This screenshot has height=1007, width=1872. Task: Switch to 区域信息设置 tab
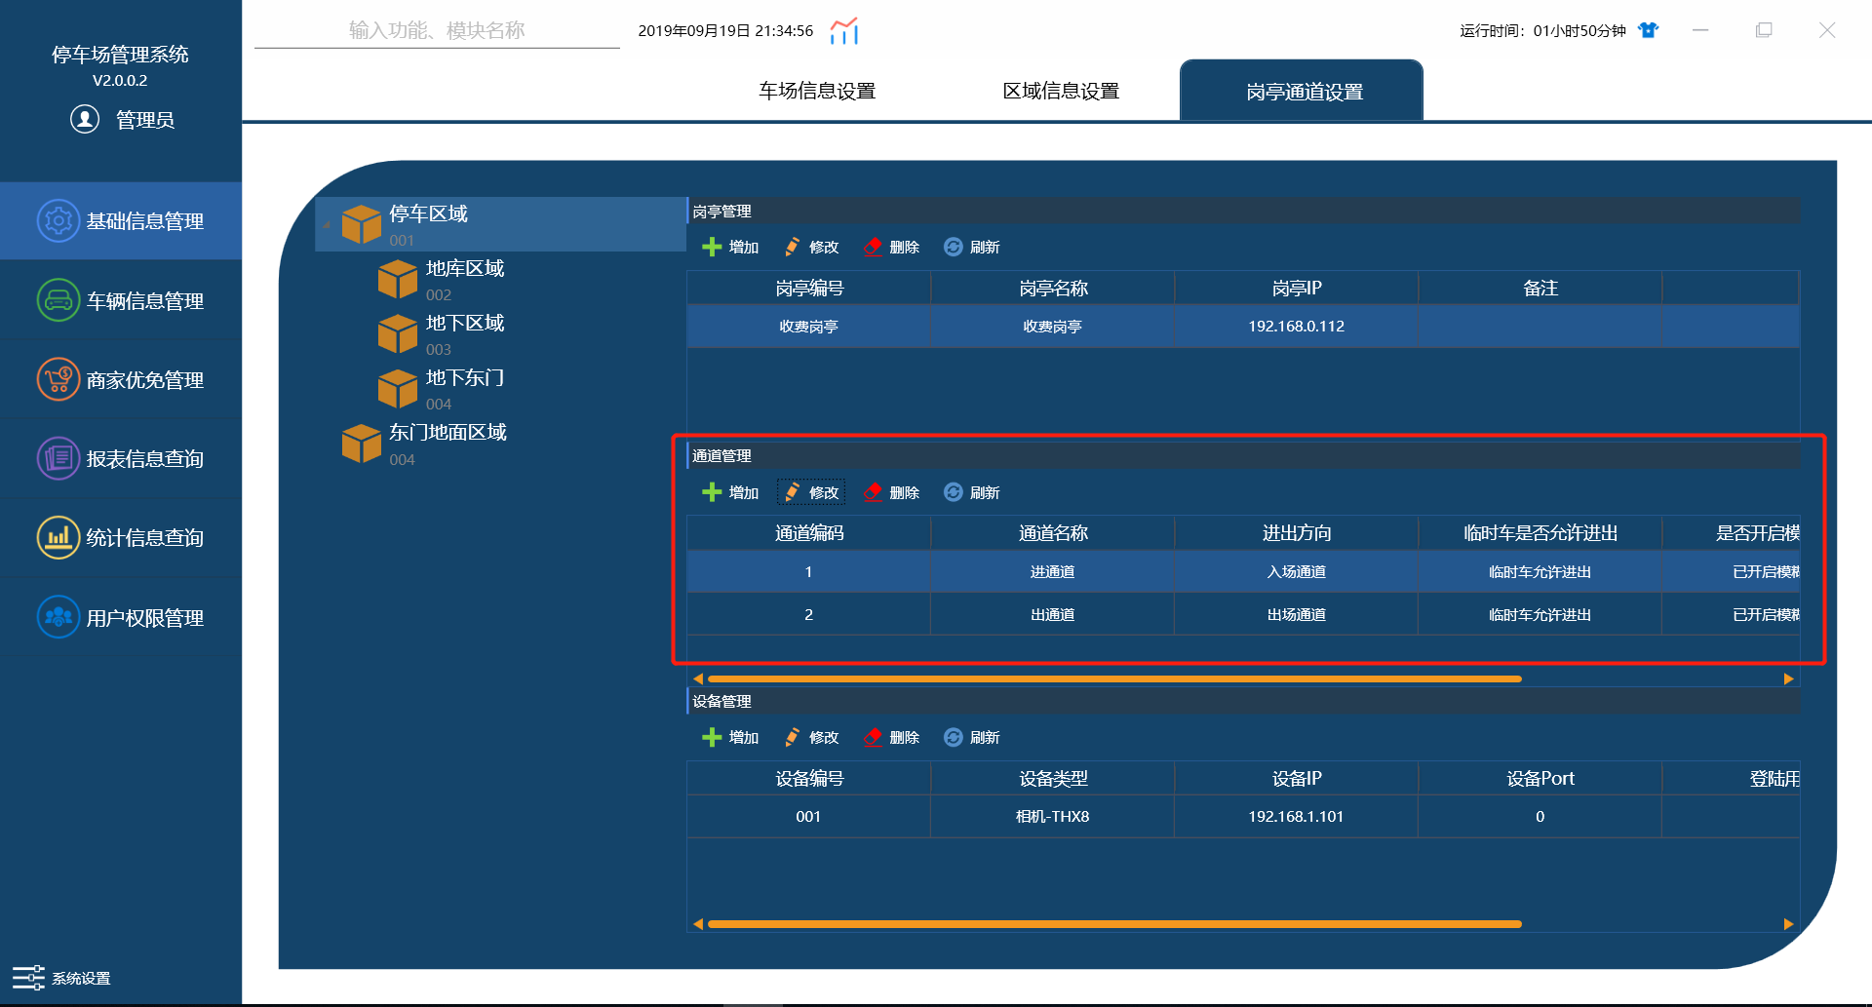1061,91
